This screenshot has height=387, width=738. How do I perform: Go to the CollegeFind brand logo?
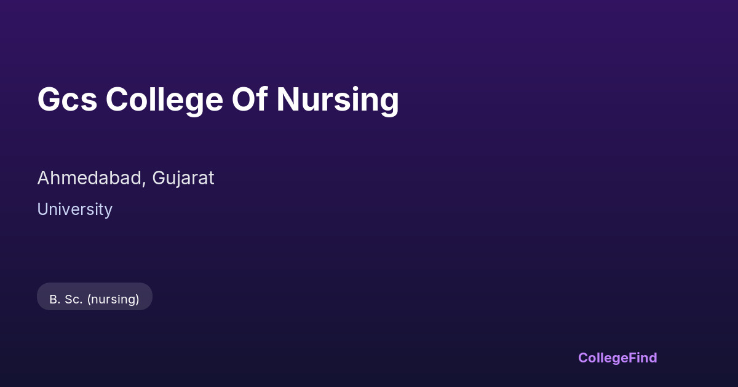click(617, 358)
